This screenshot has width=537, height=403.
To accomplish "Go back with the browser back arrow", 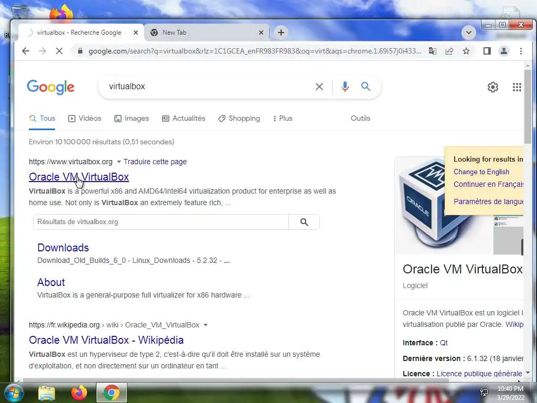I will point(26,51).
